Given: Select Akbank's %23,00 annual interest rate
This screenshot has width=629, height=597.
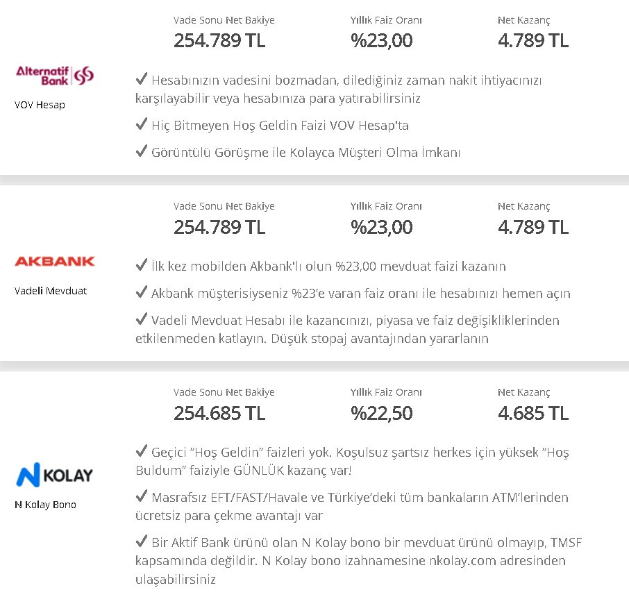Looking at the screenshot, I should point(381,227).
